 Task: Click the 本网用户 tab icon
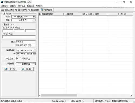16,10
